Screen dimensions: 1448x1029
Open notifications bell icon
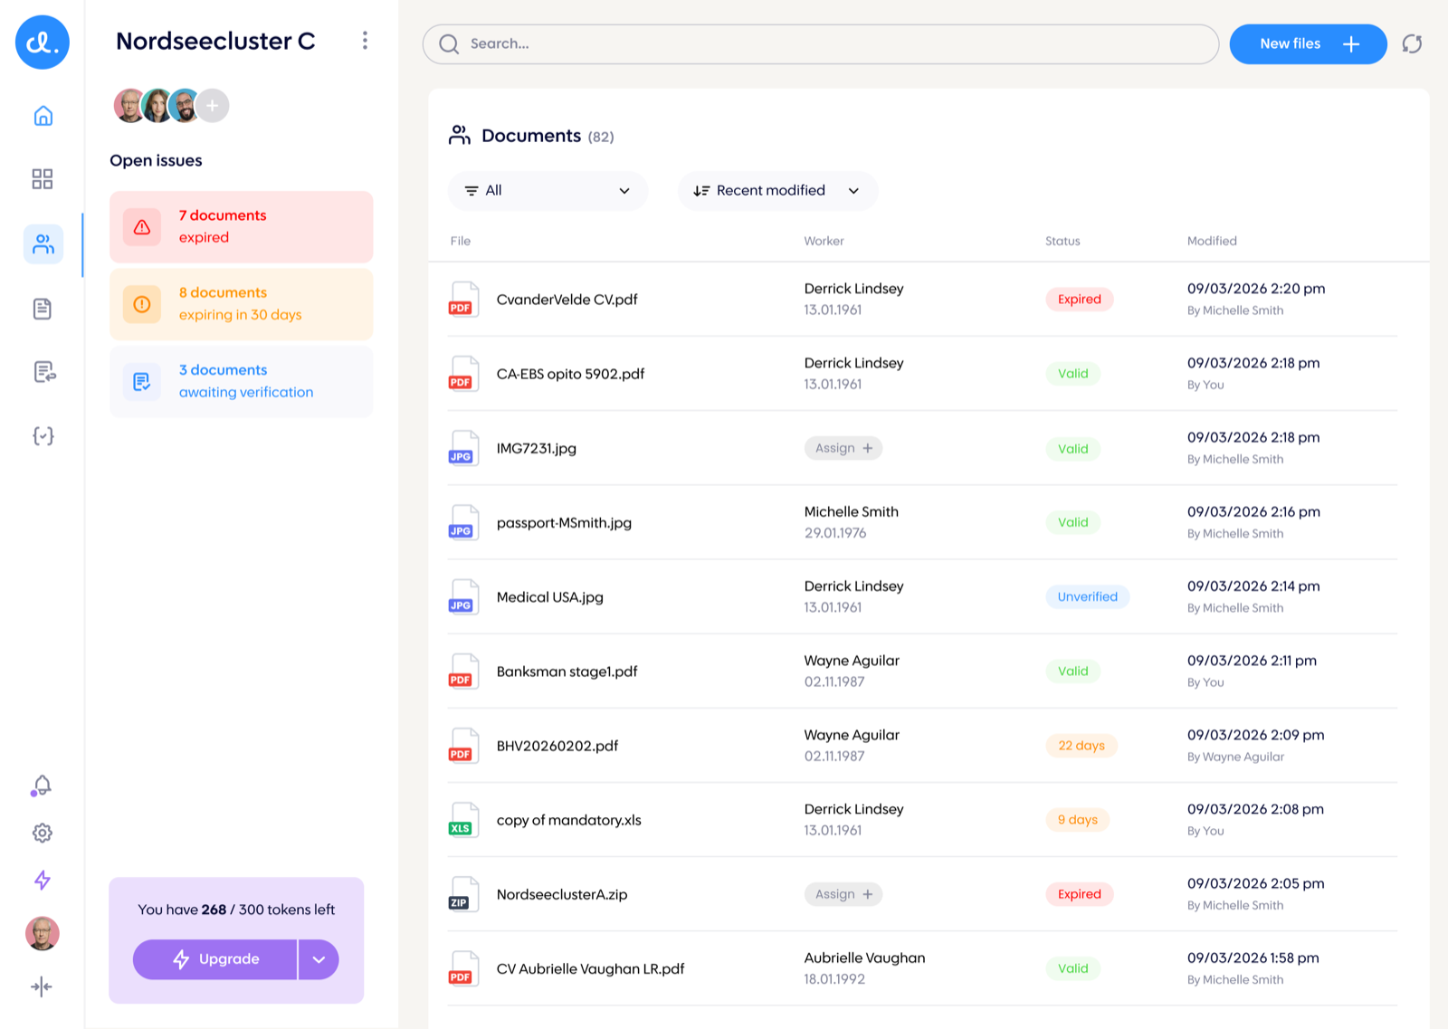coord(42,786)
